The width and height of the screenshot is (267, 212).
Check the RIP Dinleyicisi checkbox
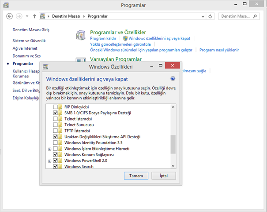tap(55, 107)
